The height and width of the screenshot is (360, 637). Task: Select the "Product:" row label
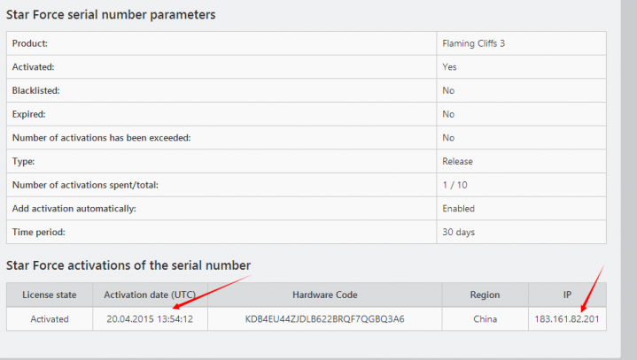(x=30, y=43)
